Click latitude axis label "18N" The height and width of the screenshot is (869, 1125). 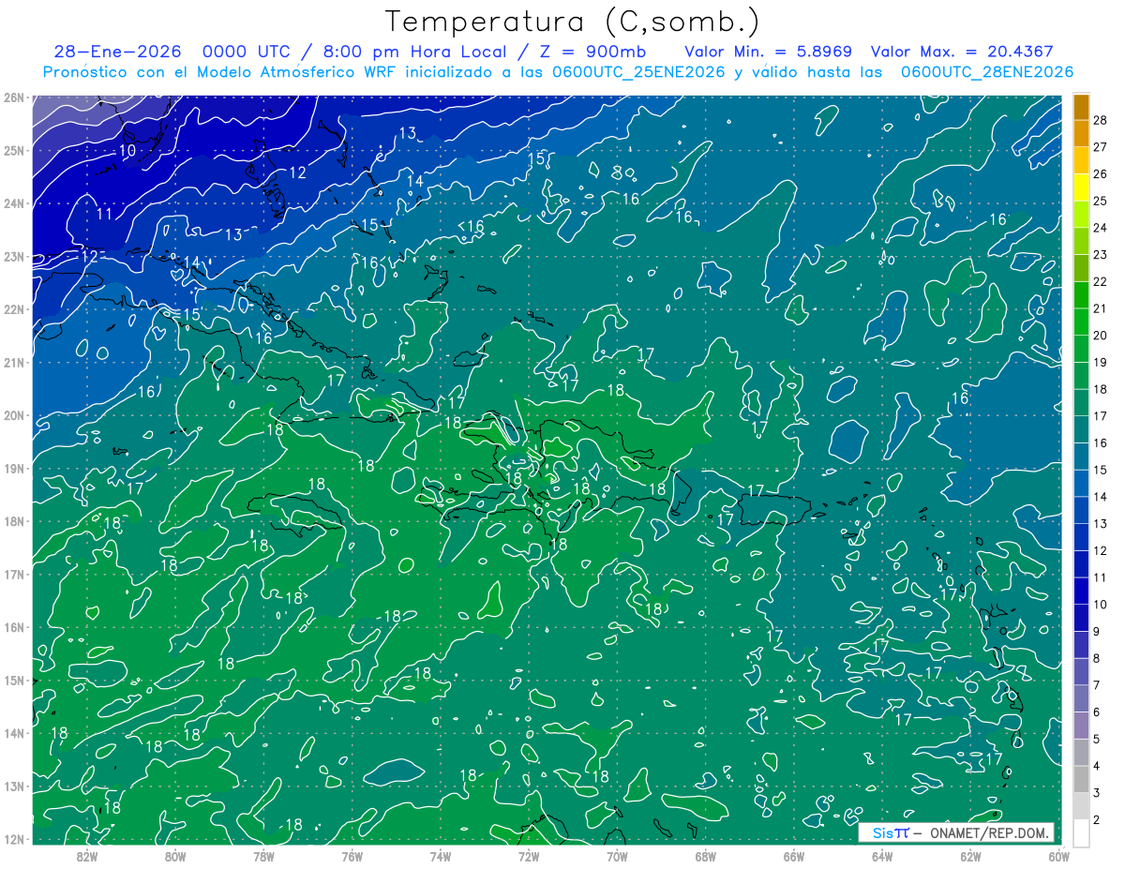tap(14, 521)
